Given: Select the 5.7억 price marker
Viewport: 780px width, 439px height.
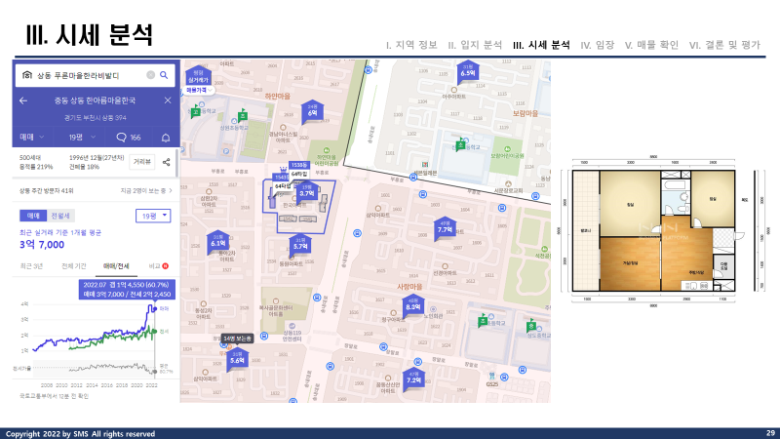Looking at the screenshot, I should (300, 246).
